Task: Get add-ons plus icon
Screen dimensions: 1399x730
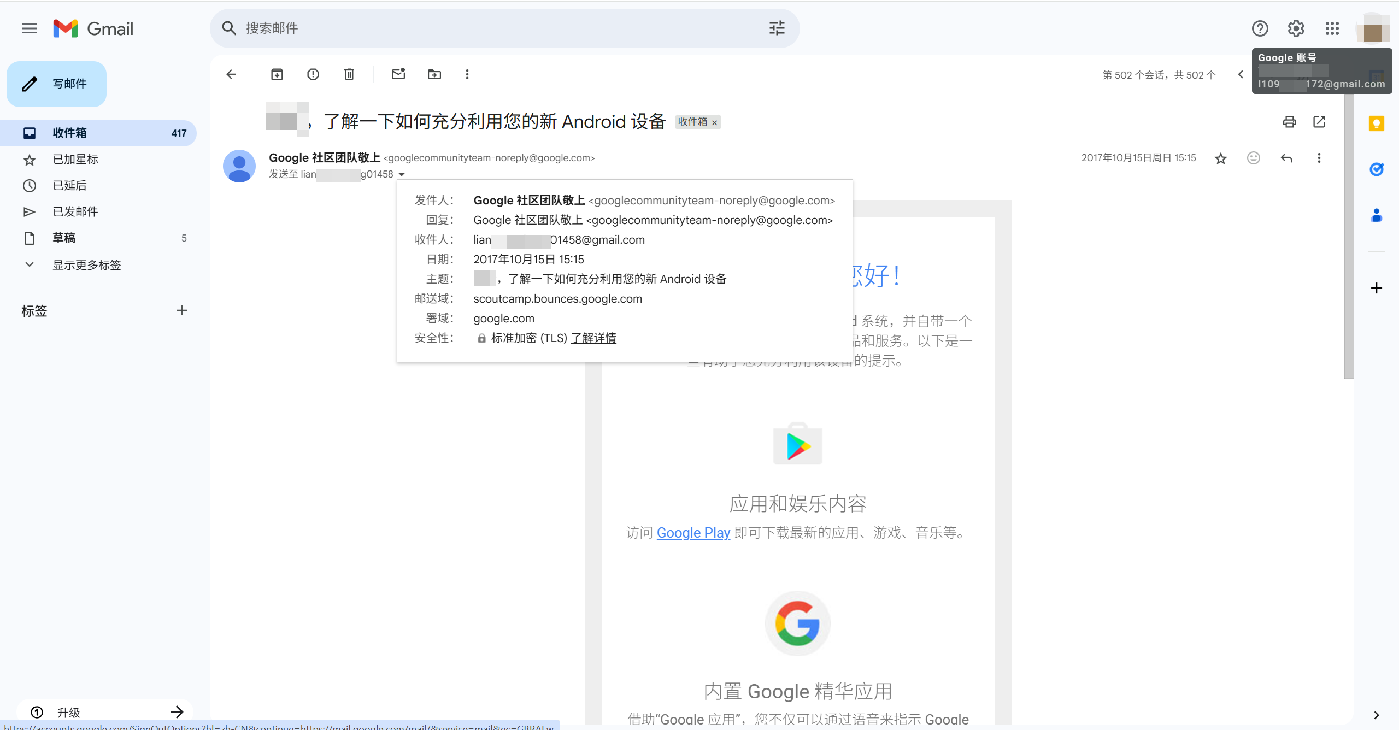Action: tap(1377, 288)
